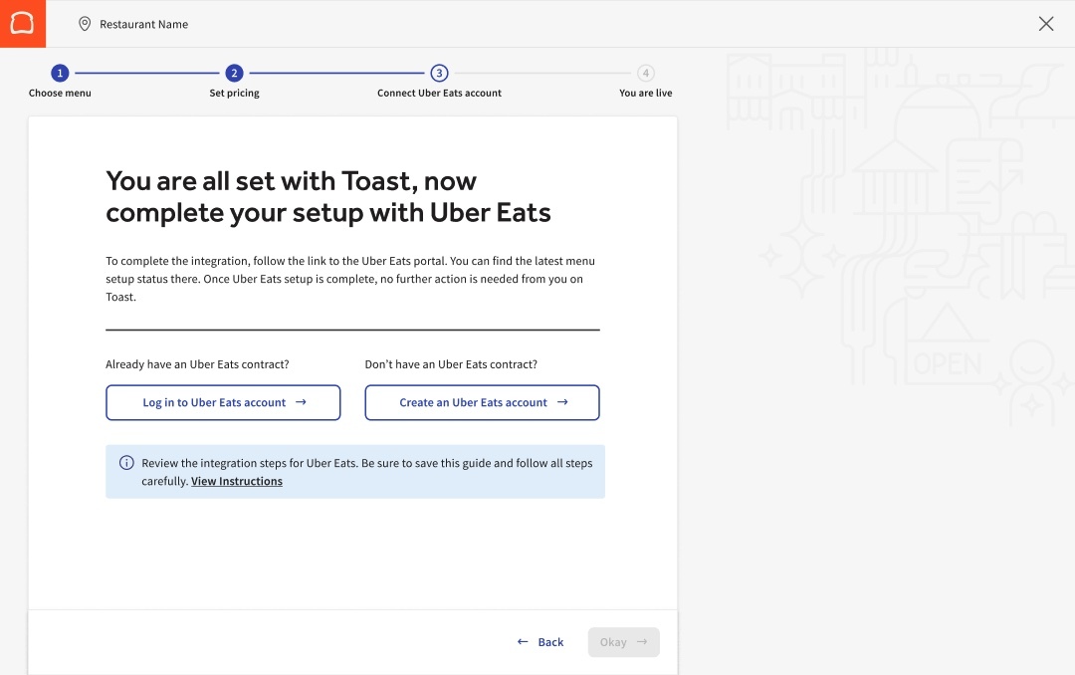Viewport: 1075px width, 675px height.
Task: Jump to step 2 circle
Action: 234,73
